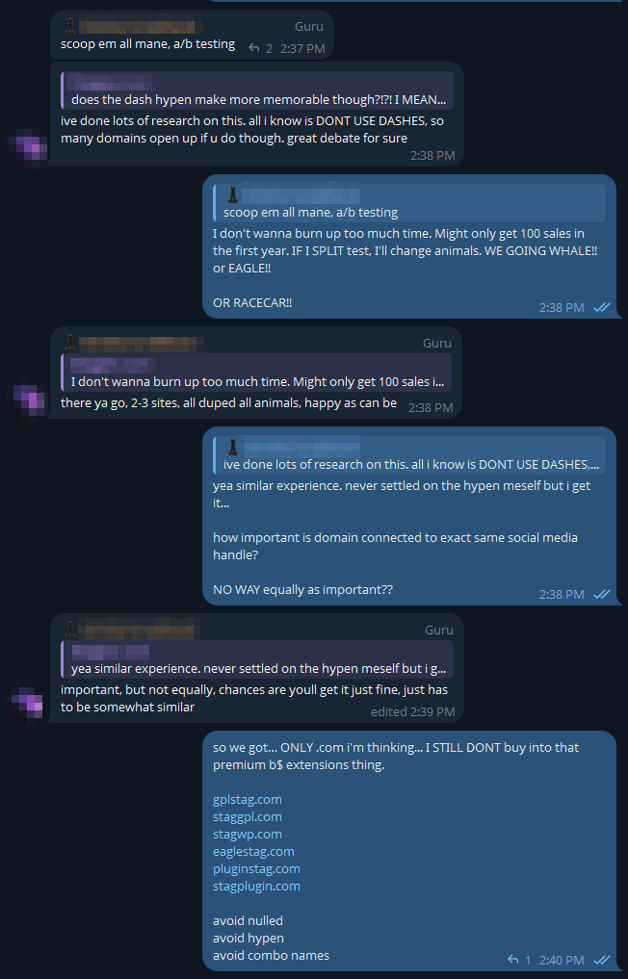Viewport: 628px width, 979px height.
Task: Click the 'edited 2:39 PM' timestamp
Action: coord(412,712)
